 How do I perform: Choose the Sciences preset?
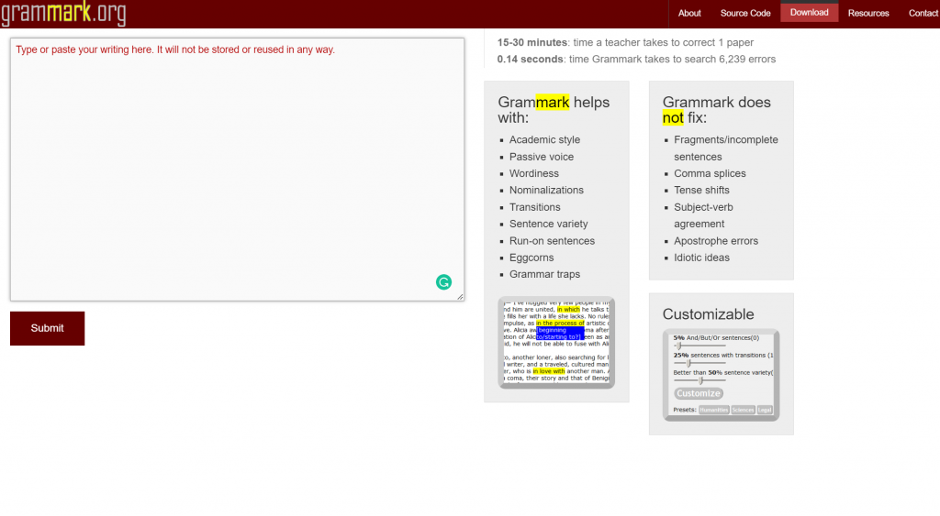coord(743,410)
